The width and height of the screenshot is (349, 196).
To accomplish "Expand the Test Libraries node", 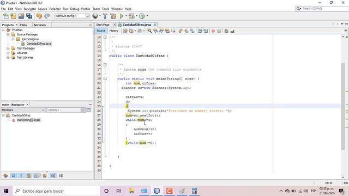I will click(8, 57).
